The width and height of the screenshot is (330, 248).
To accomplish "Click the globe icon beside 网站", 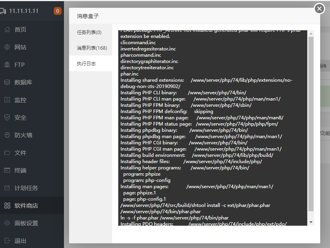I will tap(7, 47).
